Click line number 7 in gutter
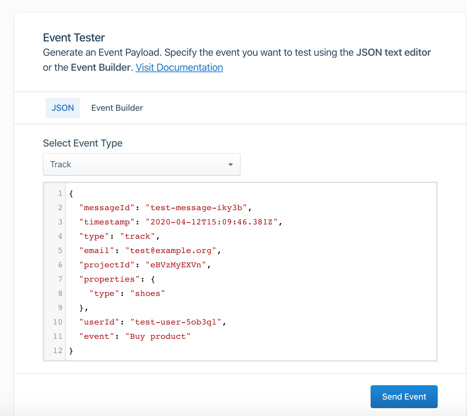Viewport: 467px width, 416px height. coord(60,279)
